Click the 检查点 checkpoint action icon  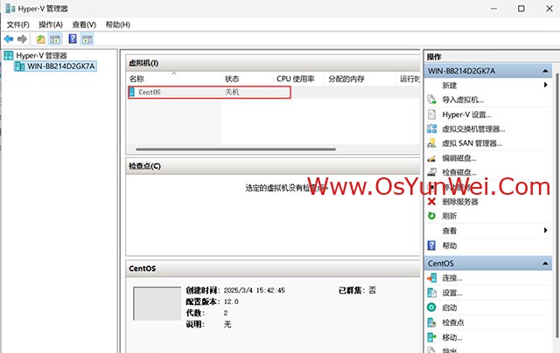coord(431,322)
